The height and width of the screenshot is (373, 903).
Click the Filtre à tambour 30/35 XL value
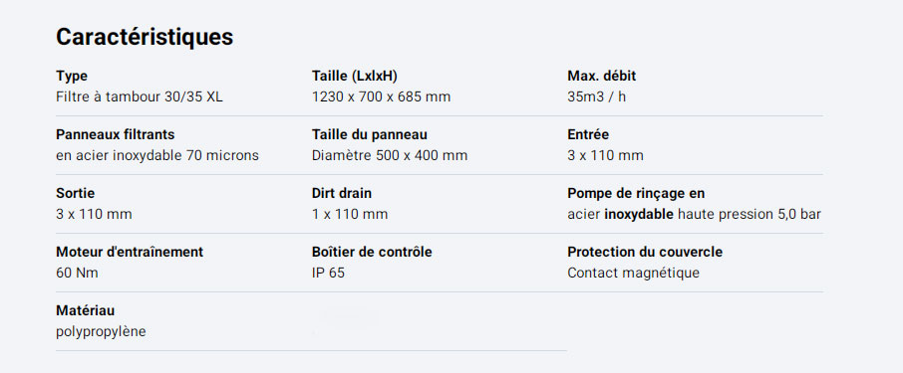[x=140, y=97]
